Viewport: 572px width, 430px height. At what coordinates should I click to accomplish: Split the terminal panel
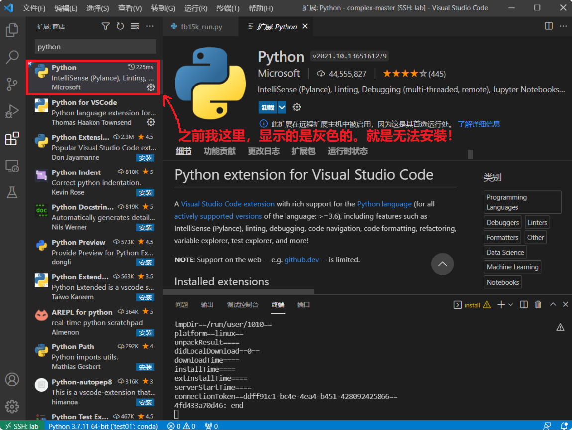[524, 305]
